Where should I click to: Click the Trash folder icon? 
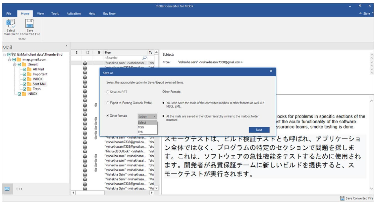29,89
